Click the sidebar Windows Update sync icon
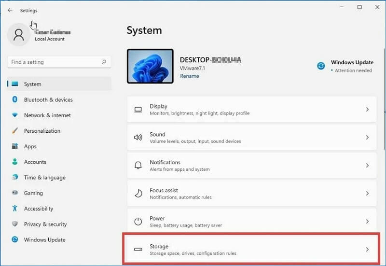 pyautogui.click(x=15, y=239)
